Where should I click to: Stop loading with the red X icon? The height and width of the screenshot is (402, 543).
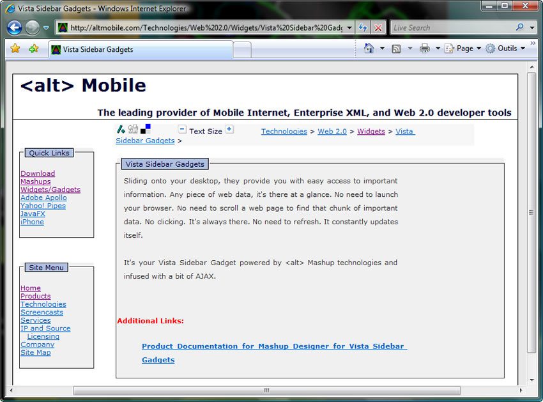(378, 27)
